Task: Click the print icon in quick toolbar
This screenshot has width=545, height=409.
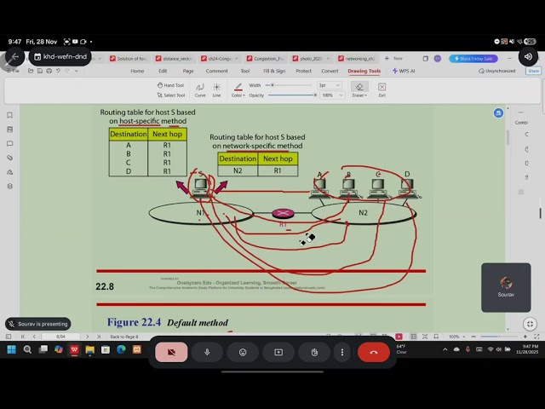Action: pos(49,71)
